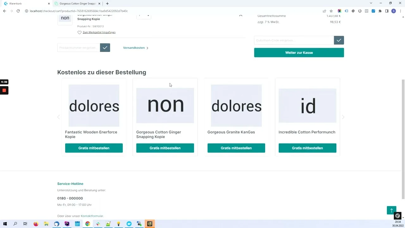Click the page vertical scrollbar thumb

coord(403,139)
